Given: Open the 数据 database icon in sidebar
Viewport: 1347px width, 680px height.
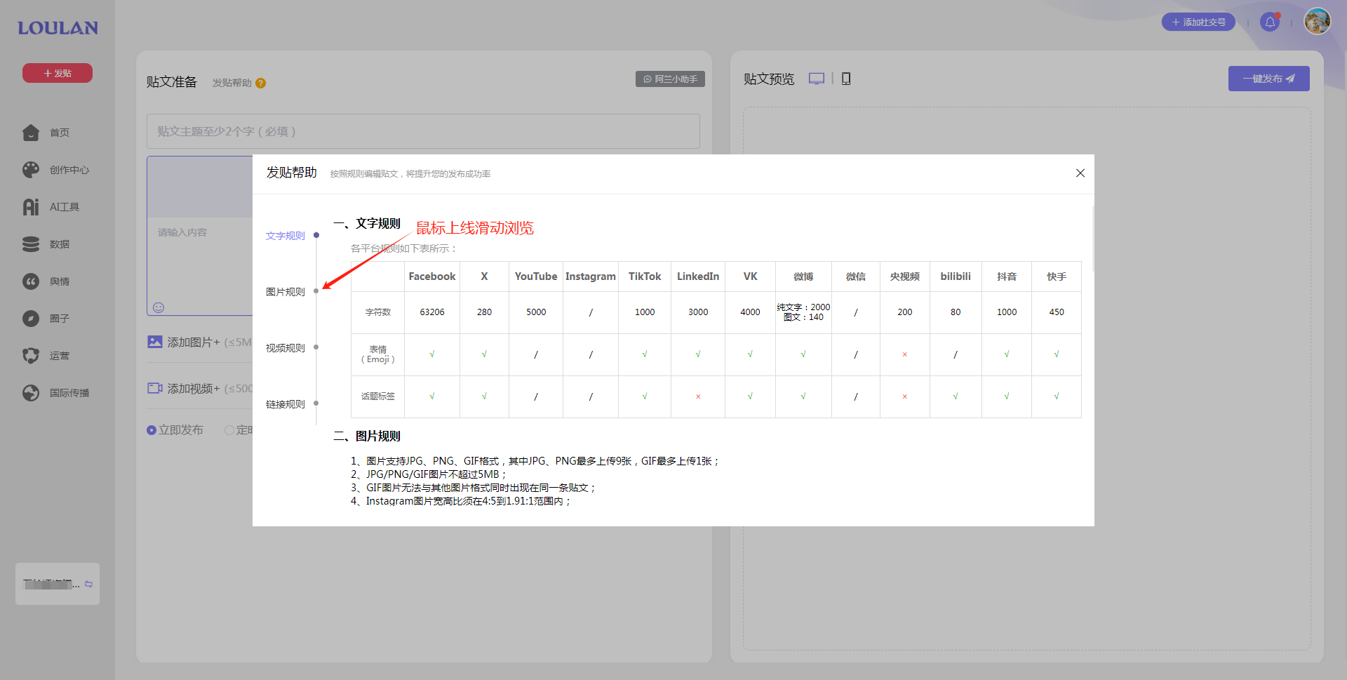Looking at the screenshot, I should [31, 244].
